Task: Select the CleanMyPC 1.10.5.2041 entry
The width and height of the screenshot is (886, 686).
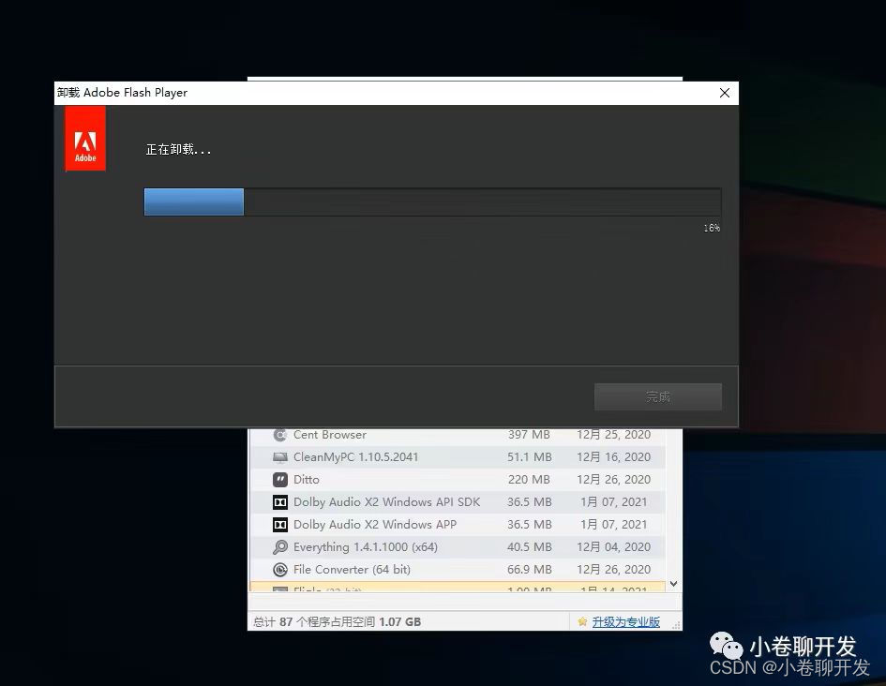Action: coord(355,457)
